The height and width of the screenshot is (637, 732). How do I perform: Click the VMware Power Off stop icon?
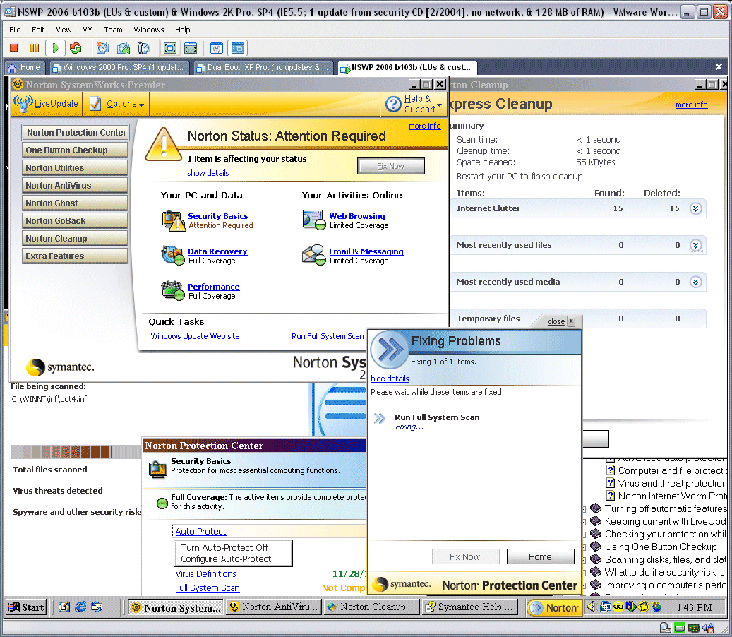(13, 48)
